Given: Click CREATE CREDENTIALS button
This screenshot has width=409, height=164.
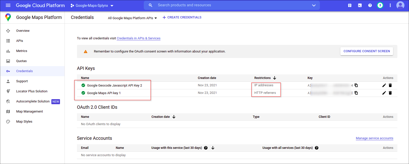Looking at the screenshot, I should point(182,17).
